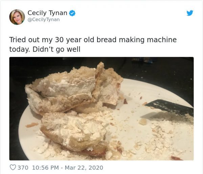Open the attached photo of failed bread
This screenshot has width=203, height=174.
tap(101, 109)
